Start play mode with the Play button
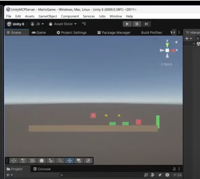 [x=127, y=24]
